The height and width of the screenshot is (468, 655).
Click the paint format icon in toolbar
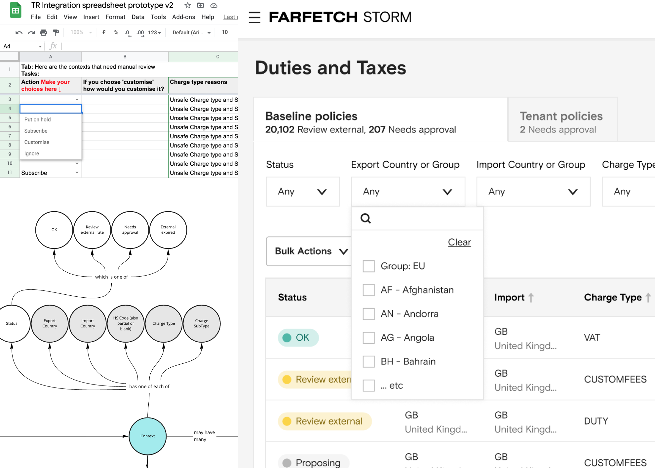tap(56, 32)
